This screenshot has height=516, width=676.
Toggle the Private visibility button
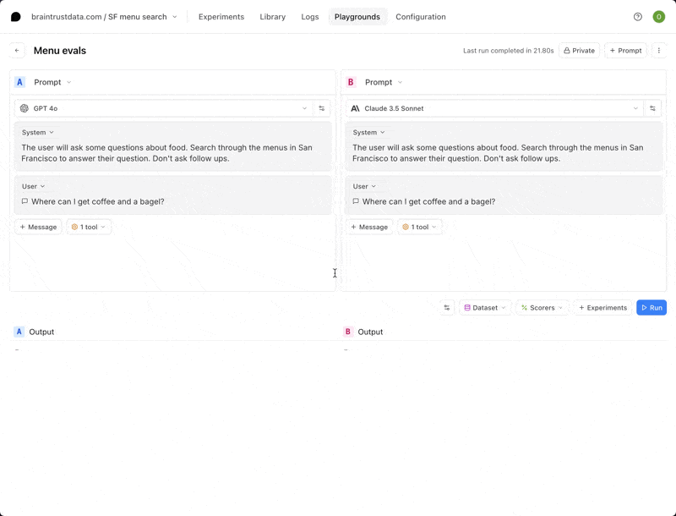(579, 51)
